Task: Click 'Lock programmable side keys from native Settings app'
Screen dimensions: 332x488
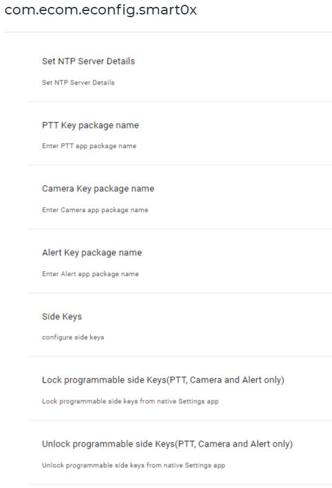Action: pos(130,401)
